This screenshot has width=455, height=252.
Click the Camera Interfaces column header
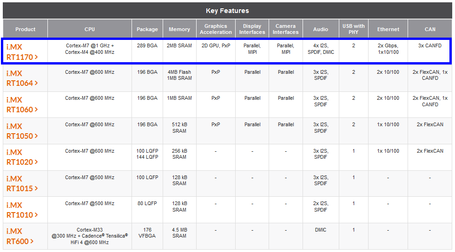point(286,29)
